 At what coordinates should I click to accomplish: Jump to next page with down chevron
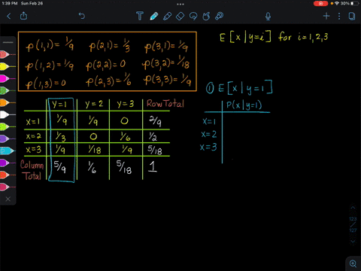click(353, 241)
